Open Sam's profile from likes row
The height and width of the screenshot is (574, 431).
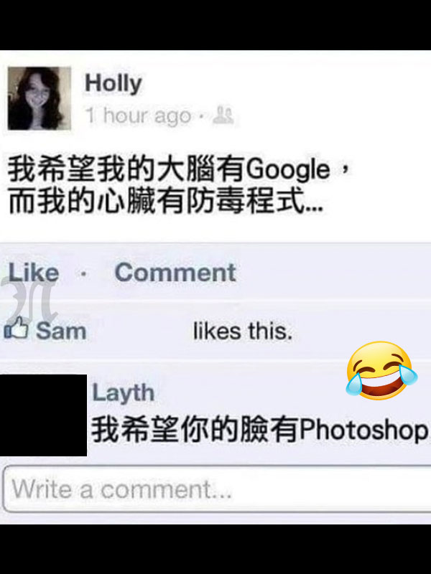(x=61, y=331)
